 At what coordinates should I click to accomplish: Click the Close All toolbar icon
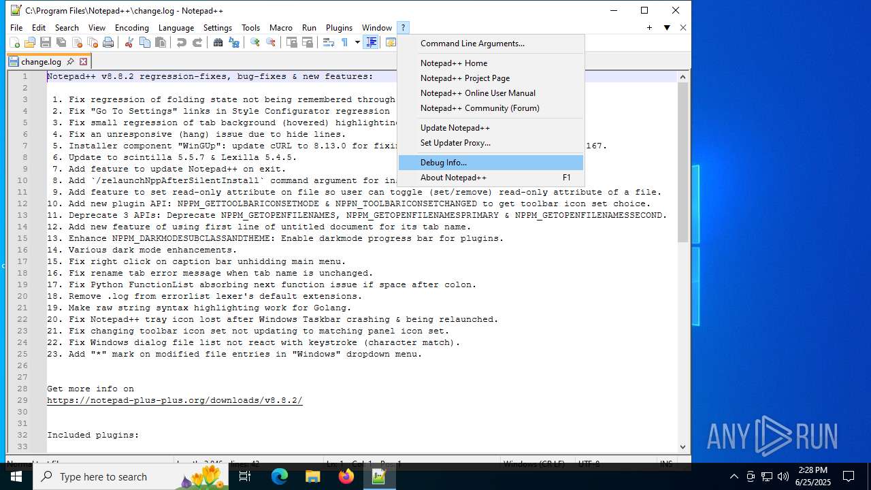point(92,43)
